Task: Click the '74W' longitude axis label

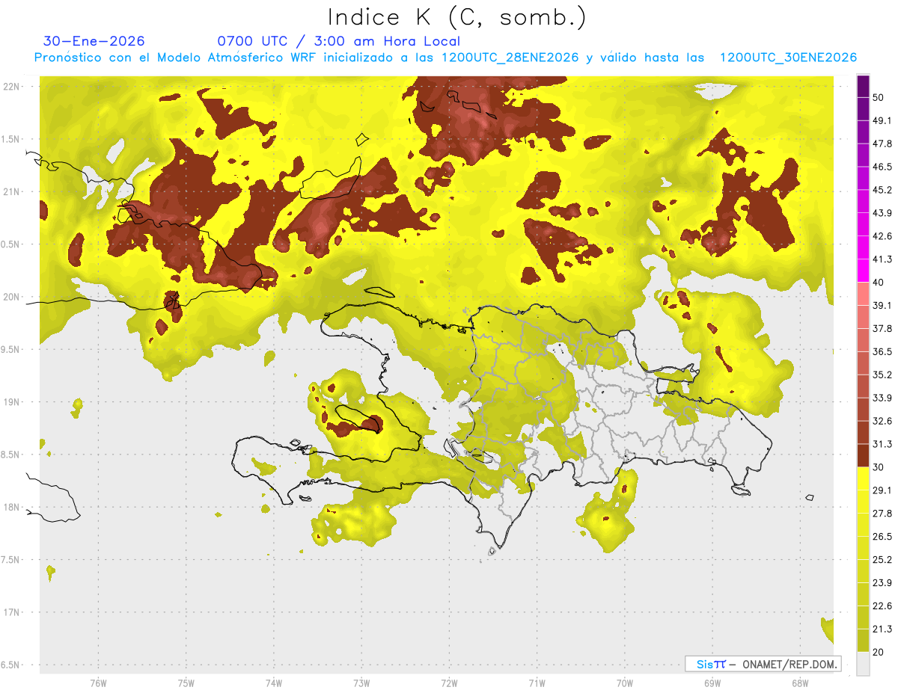Action: [x=274, y=683]
